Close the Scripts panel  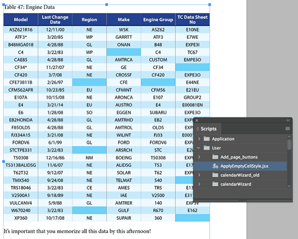pos(197,120)
